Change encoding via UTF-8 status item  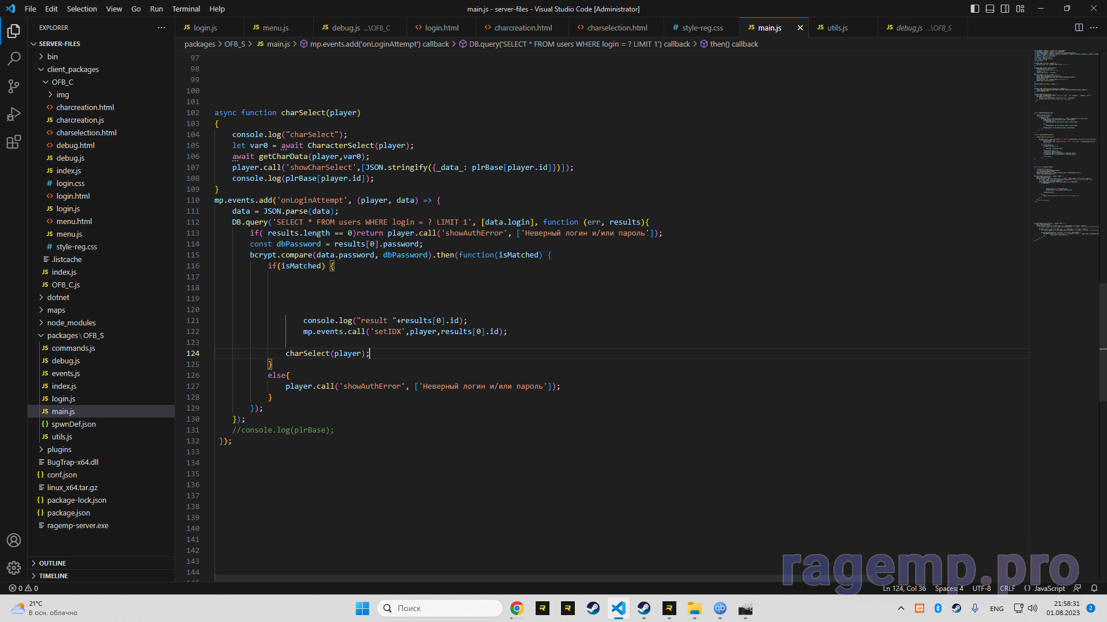981,588
